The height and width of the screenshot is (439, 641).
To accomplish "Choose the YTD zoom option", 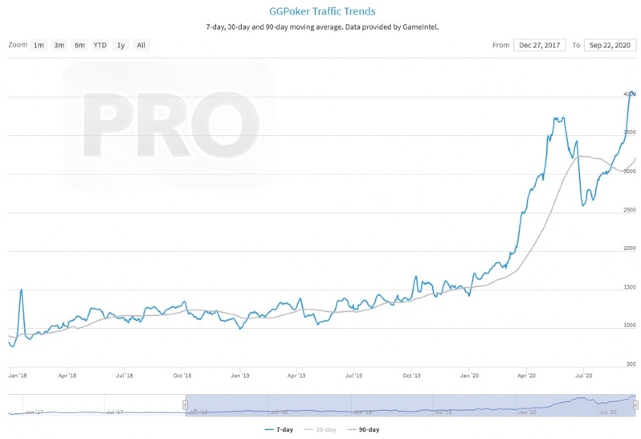I will pyautogui.click(x=100, y=45).
